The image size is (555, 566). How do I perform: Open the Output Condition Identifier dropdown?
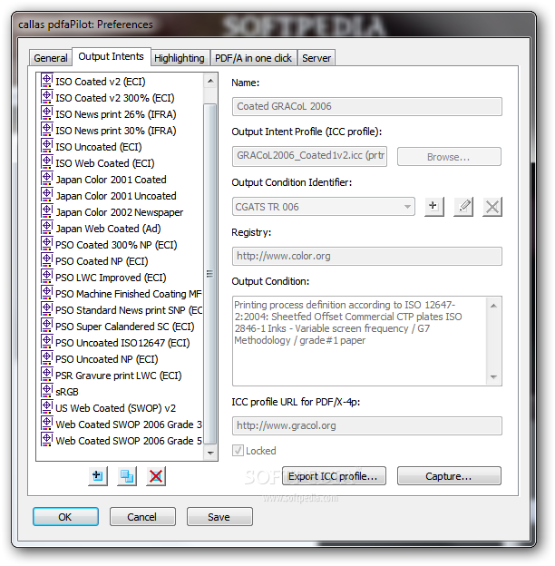tap(324, 207)
